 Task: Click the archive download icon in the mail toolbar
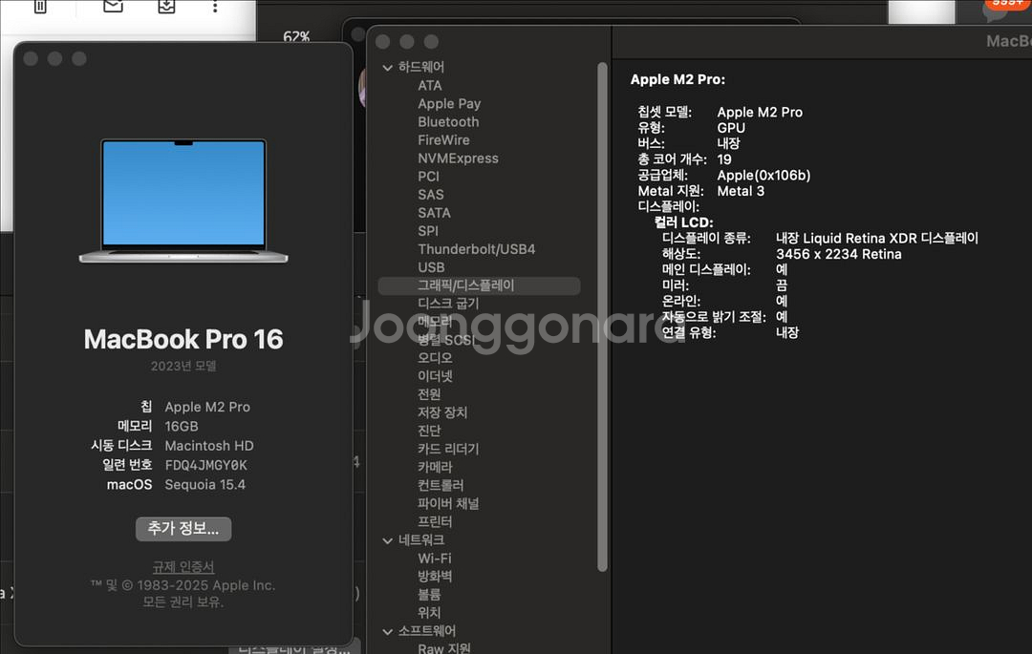(166, 6)
